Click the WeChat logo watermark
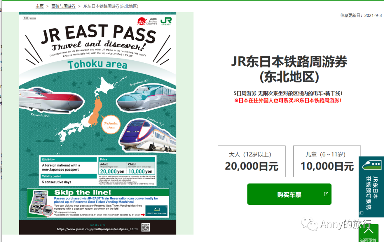Screen dimensions: 384x242 point(310,224)
